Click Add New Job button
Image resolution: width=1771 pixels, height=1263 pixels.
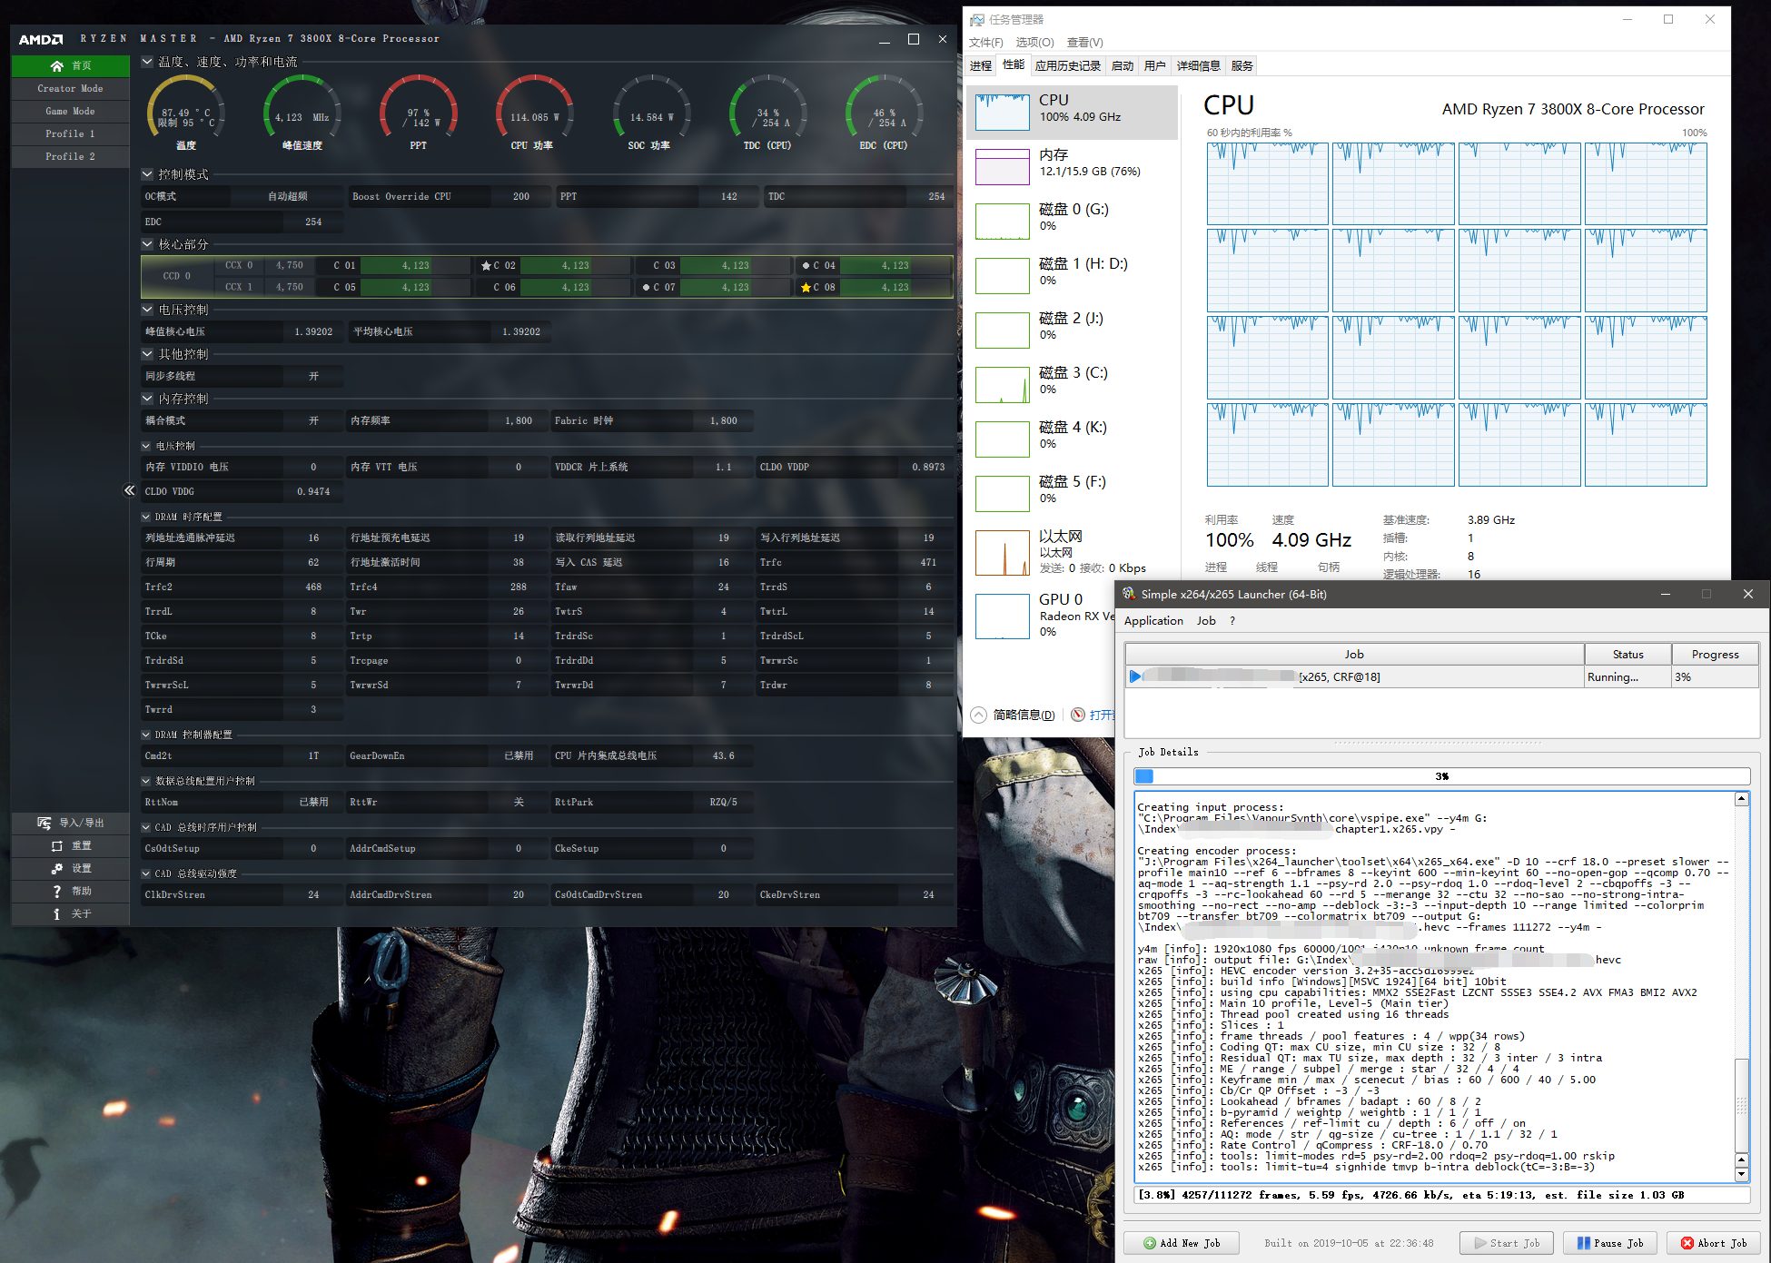click(x=1182, y=1243)
